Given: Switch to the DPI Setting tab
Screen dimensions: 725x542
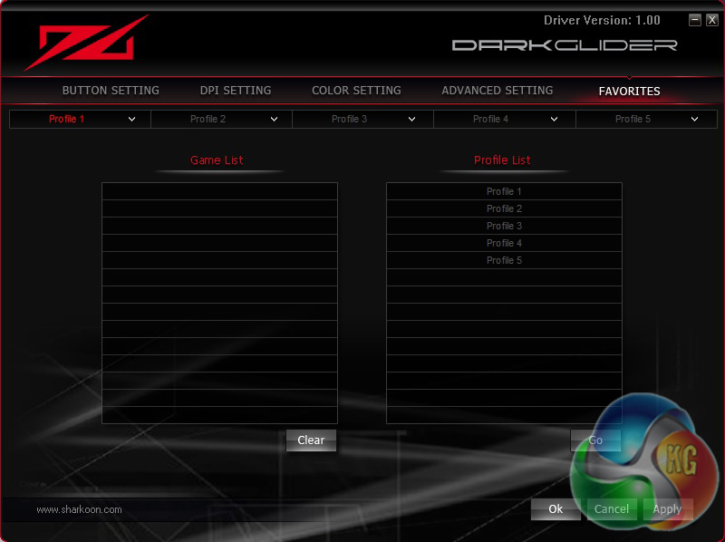Looking at the screenshot, I should pos(236,90).
